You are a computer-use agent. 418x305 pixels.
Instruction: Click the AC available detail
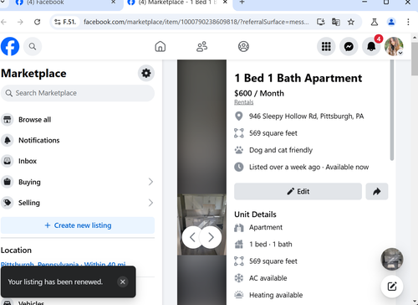coord(268,278)
